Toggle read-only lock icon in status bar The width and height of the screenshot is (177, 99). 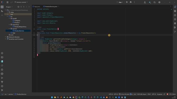click(x=164, y=94)
